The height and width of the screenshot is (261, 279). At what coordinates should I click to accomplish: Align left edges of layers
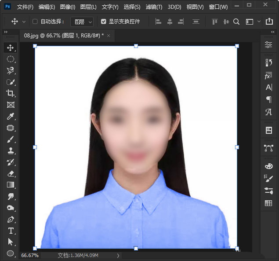pos(158,22)
